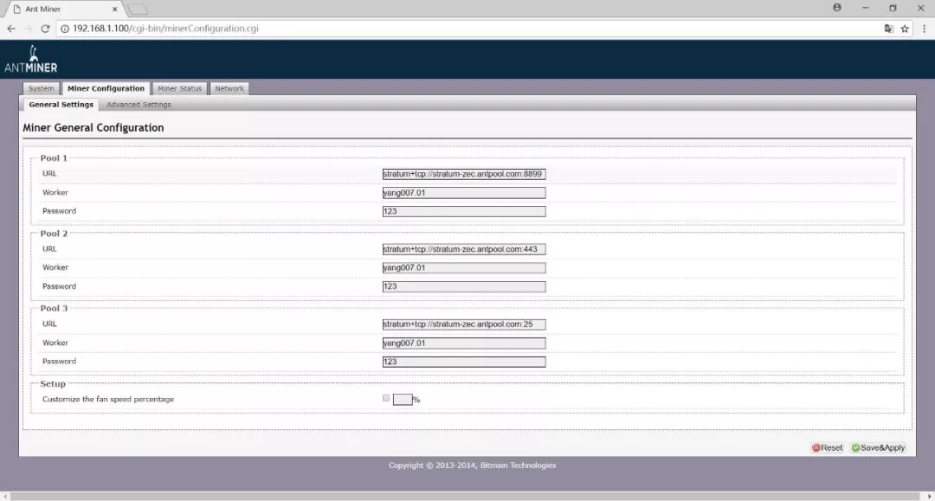Image resolution: width=935 pixels, height=501 pixels.
Task: Click the Reset button
Action: (827, 447)
